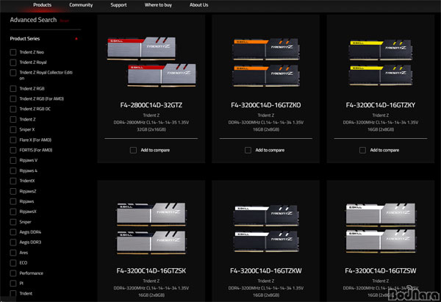Open product title F4-3200C14D-16GTZKW
441x302 pixels.
pyautogui.click(x=266, y=271)
